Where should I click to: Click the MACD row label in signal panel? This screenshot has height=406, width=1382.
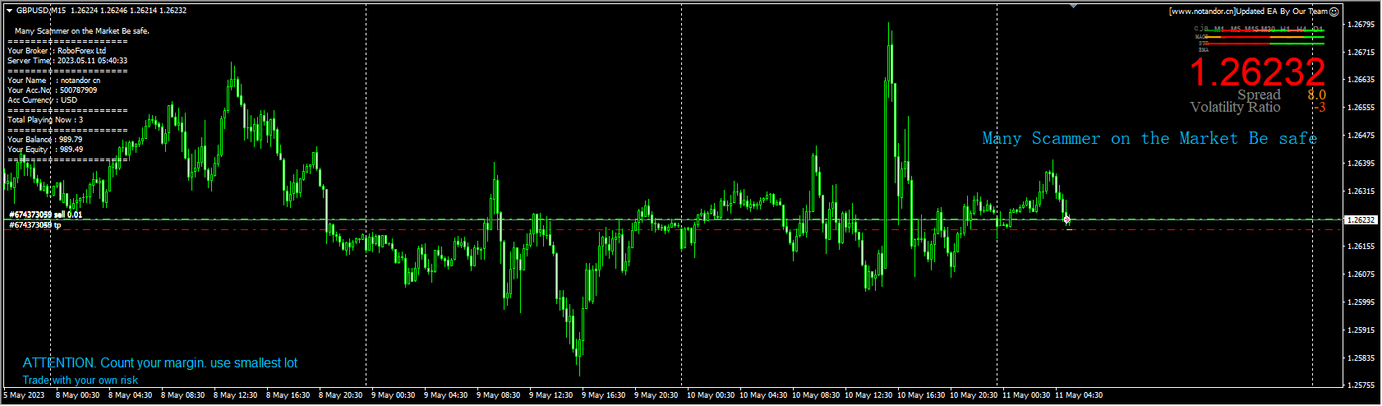1201,36
